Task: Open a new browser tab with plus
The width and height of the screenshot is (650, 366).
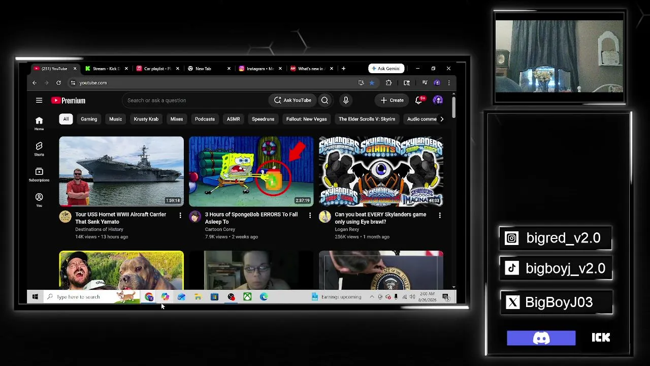Action: click(344, 69)
